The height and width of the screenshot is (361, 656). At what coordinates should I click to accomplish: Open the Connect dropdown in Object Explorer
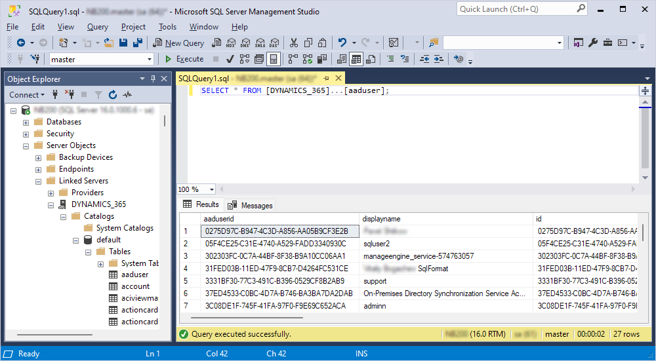27,95
